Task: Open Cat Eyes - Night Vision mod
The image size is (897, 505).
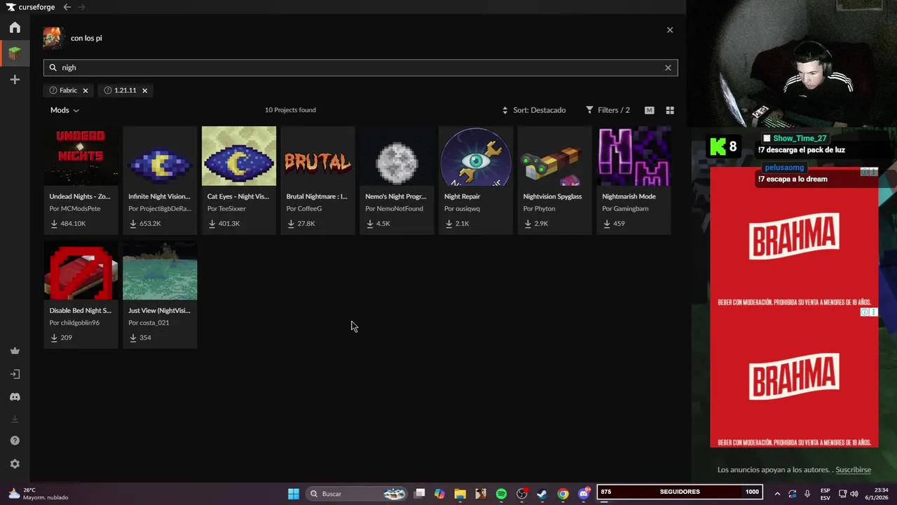Action: pyautogui.click(x=239, y=180)
